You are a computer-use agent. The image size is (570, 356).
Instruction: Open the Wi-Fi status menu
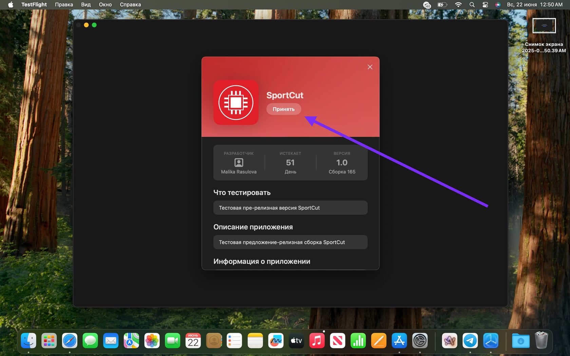(x=458, y=4)
